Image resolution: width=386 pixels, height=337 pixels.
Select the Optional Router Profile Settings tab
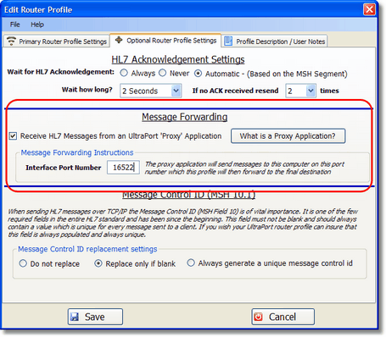pyautogui.click(x=165, y=41)
